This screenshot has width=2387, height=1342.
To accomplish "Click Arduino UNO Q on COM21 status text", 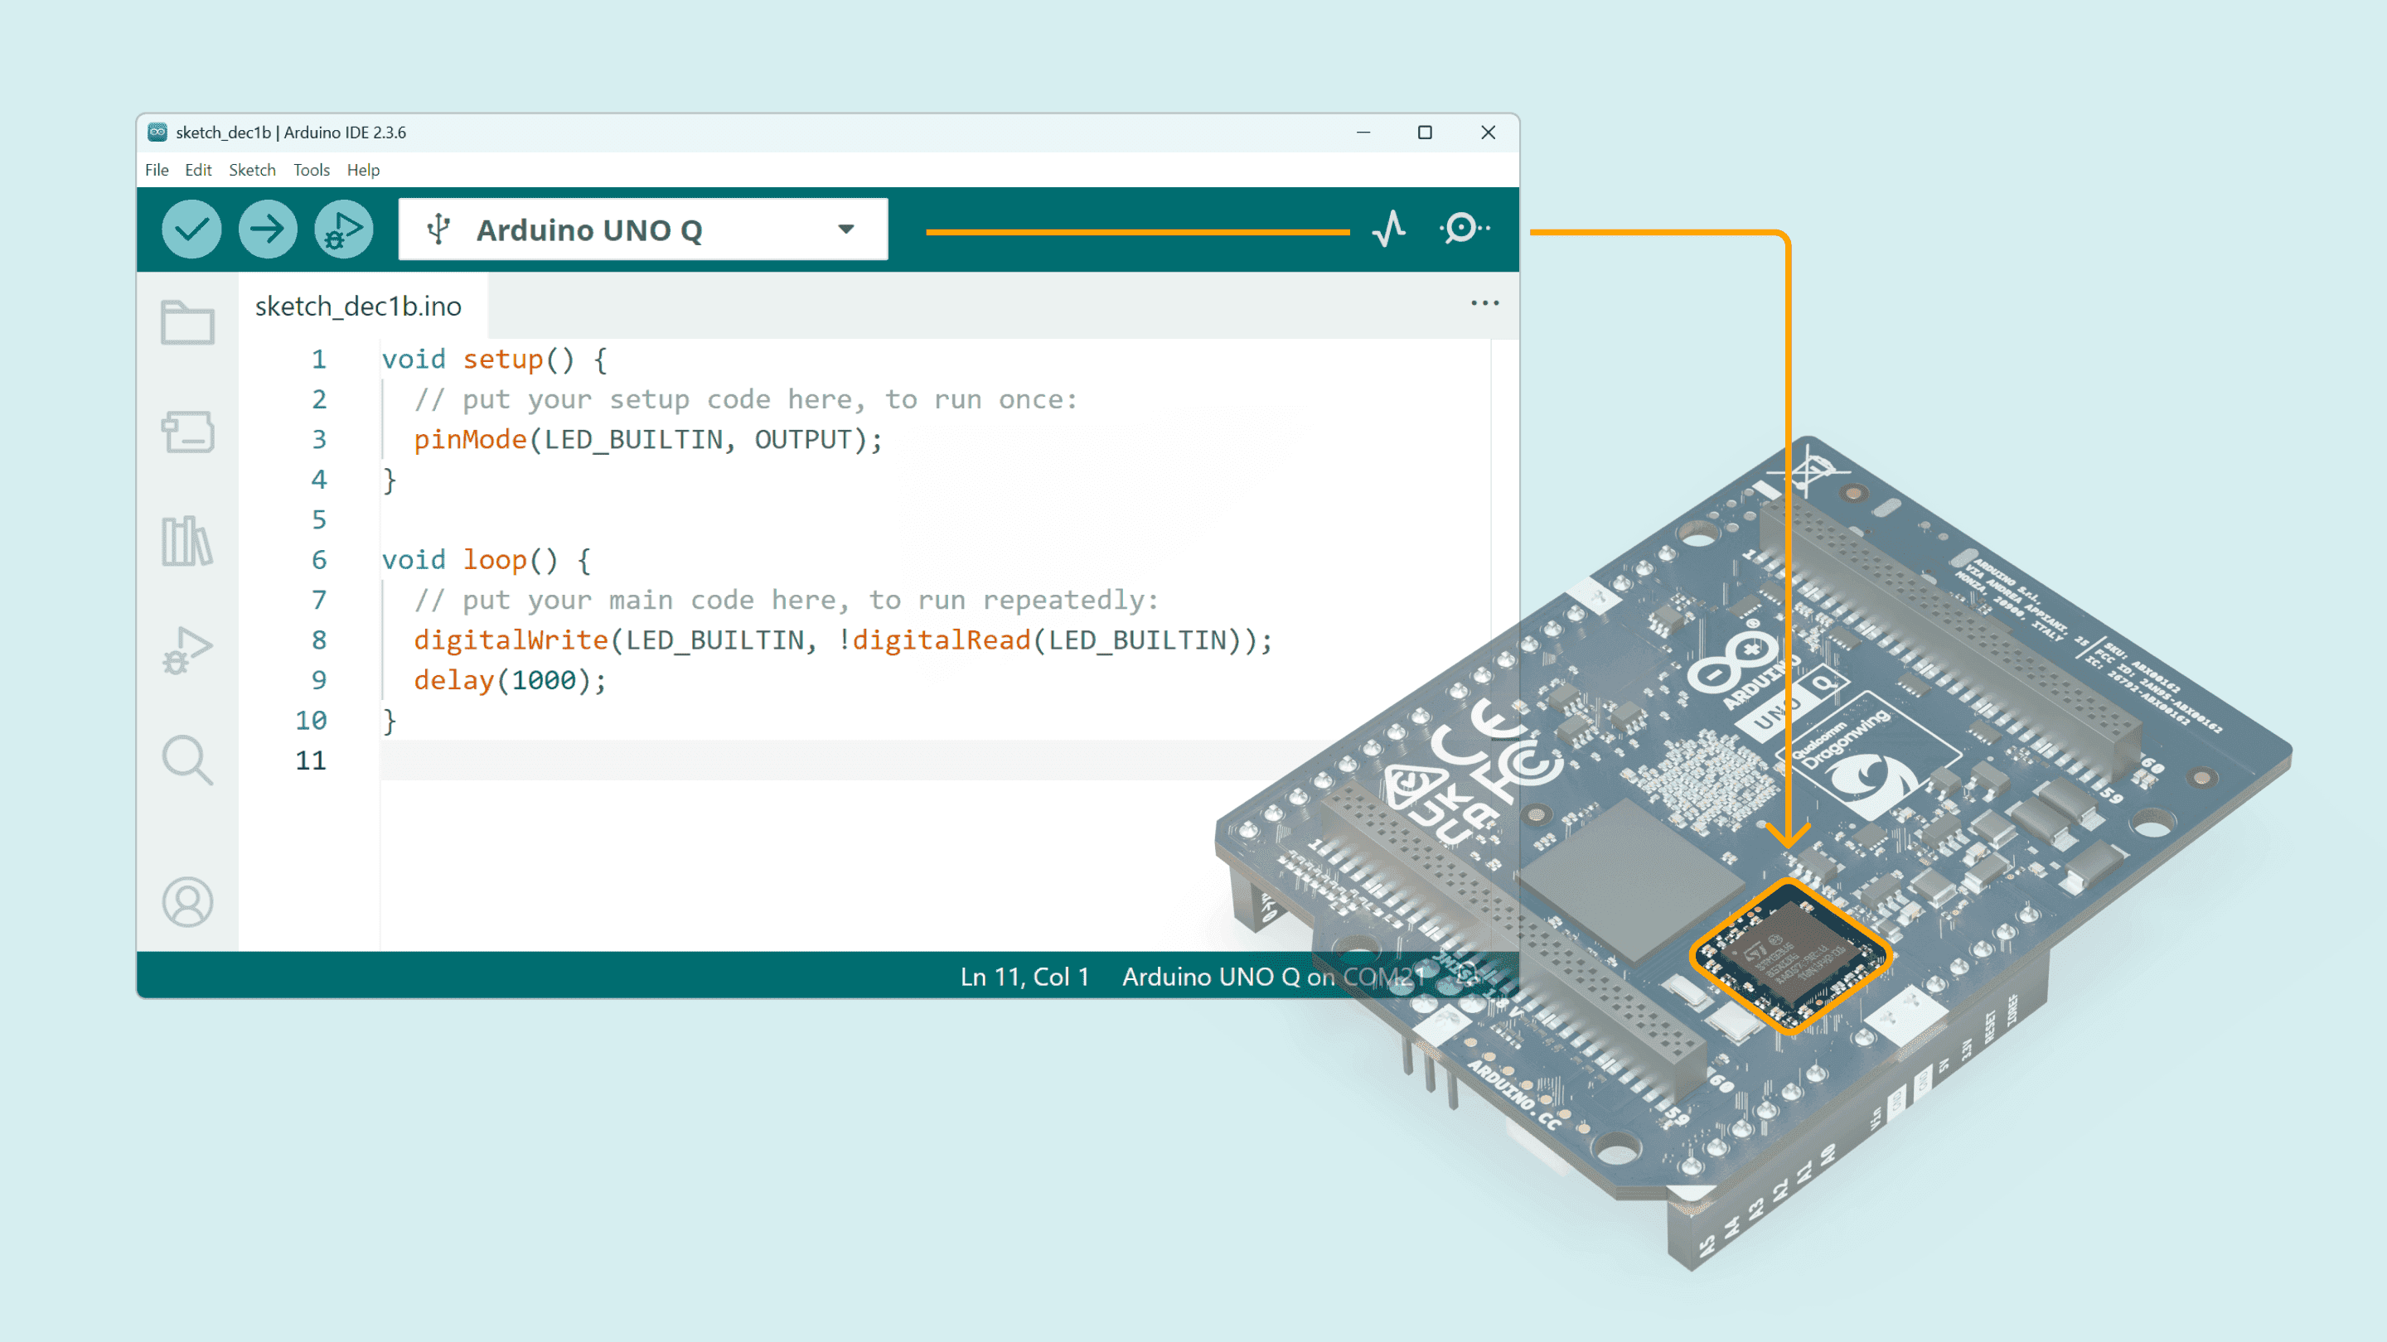I will pos(1271,976).
